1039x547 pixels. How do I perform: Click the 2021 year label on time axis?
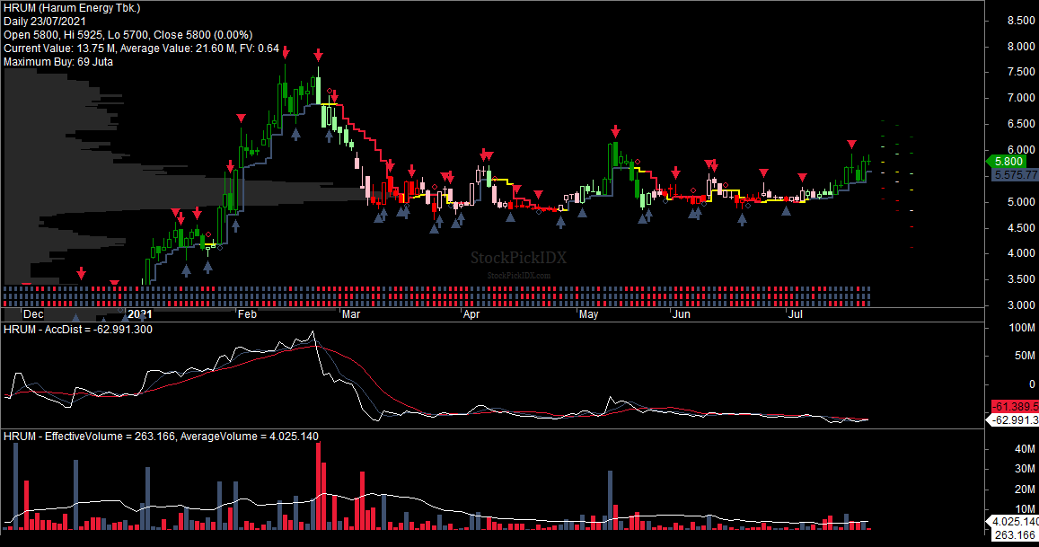140,314
